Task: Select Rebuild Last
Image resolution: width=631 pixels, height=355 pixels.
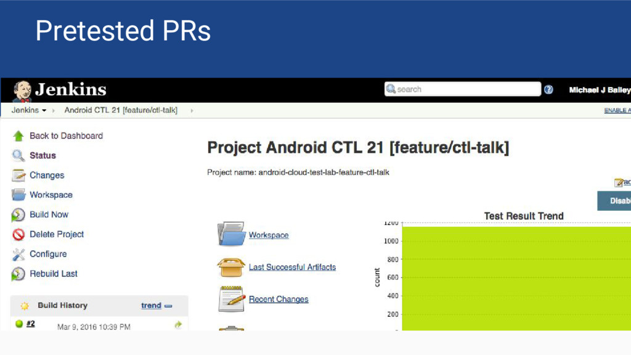Action: (54, 274)
